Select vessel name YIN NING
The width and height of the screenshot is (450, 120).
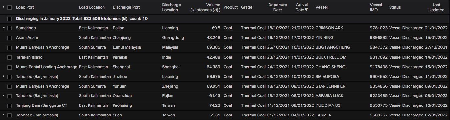coord(325,38)
